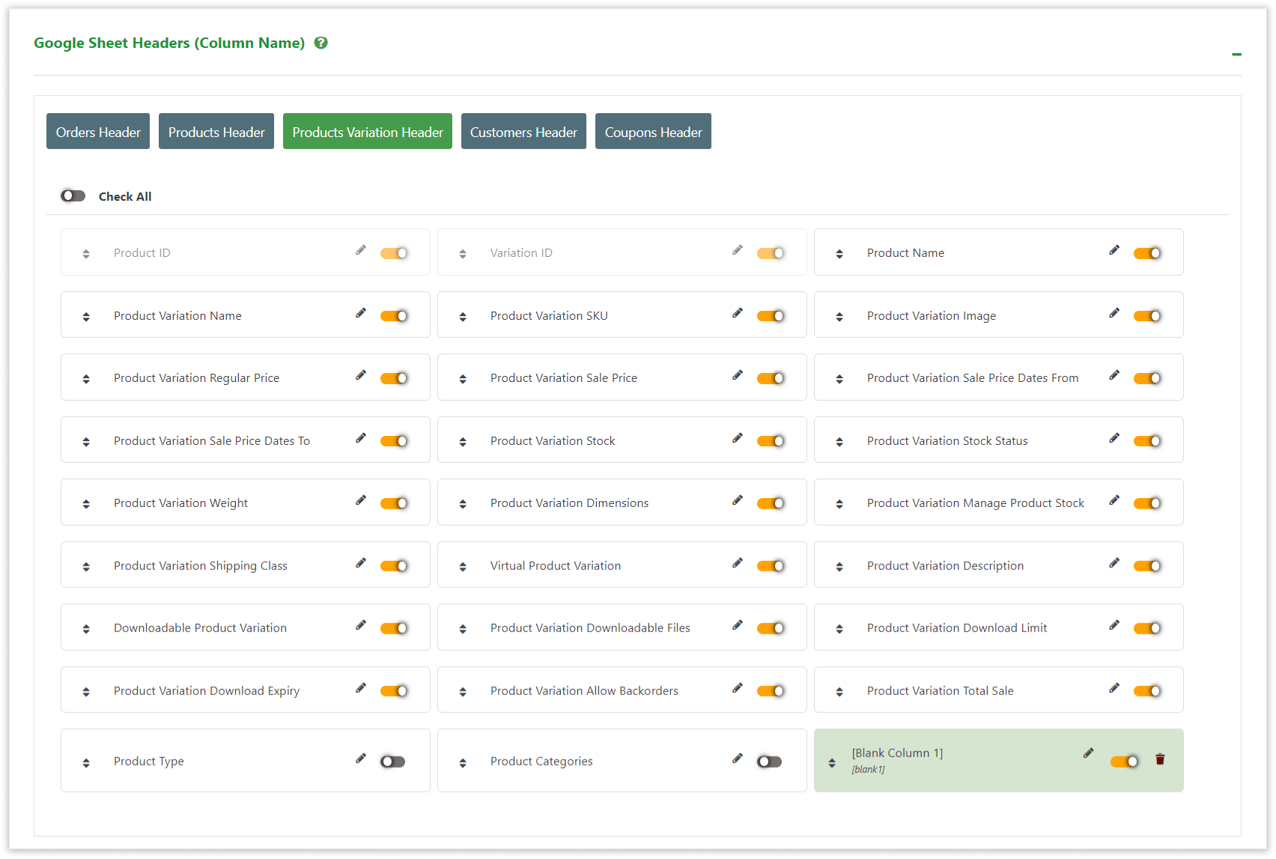
Task: Open the Orders Header tab
Action: pyautogui.click(x=97, y=131)
